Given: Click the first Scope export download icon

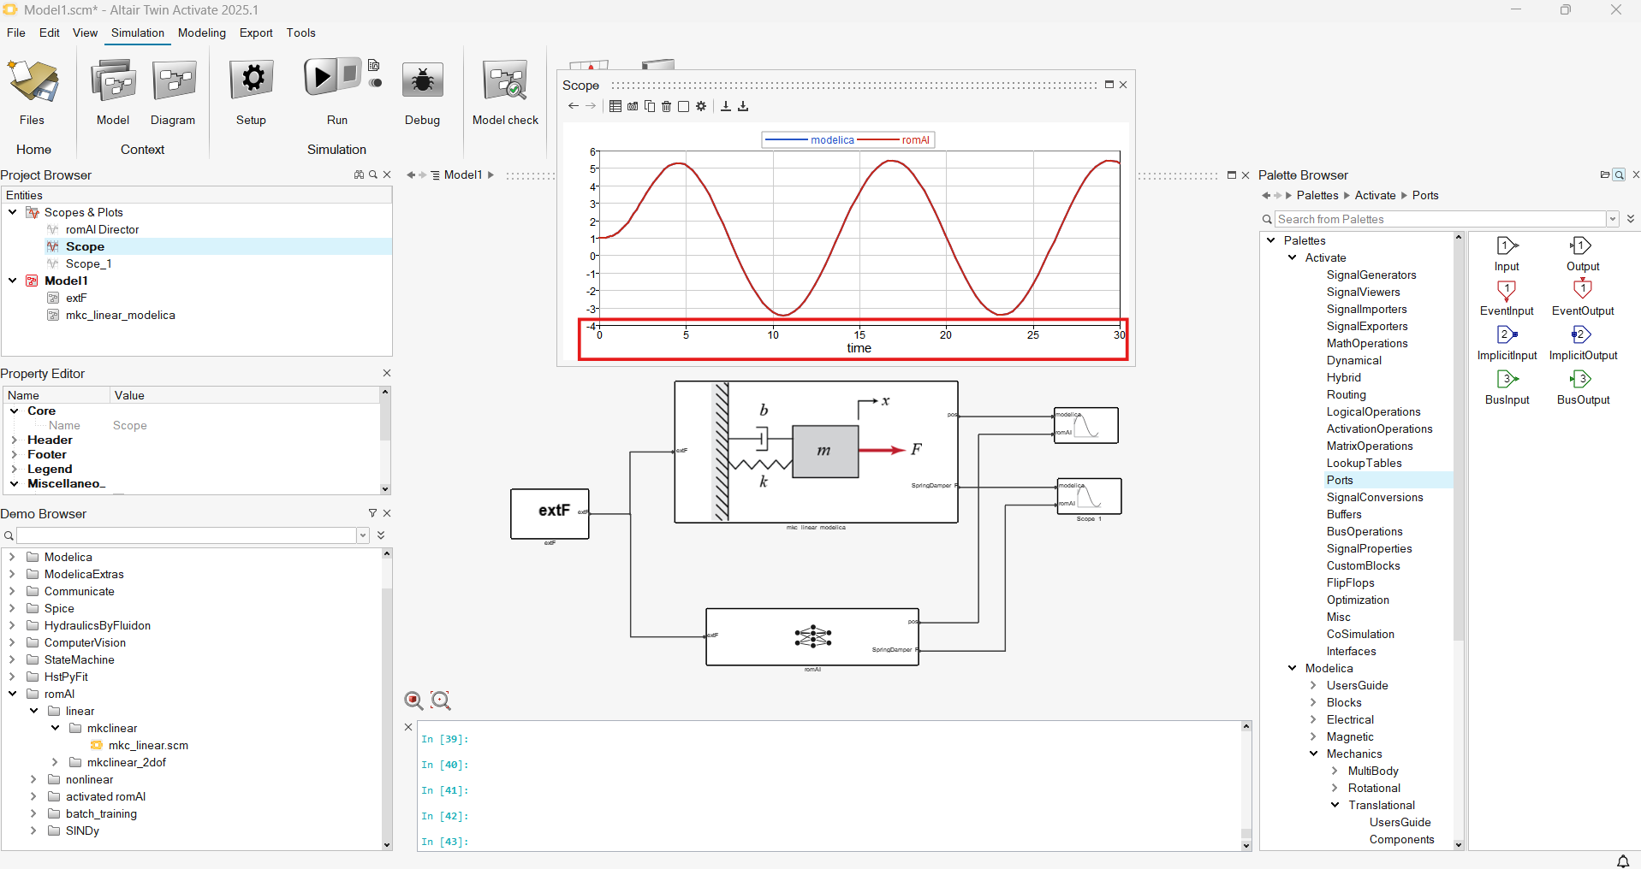Looking at the screenshot, I should pos(726,106).
